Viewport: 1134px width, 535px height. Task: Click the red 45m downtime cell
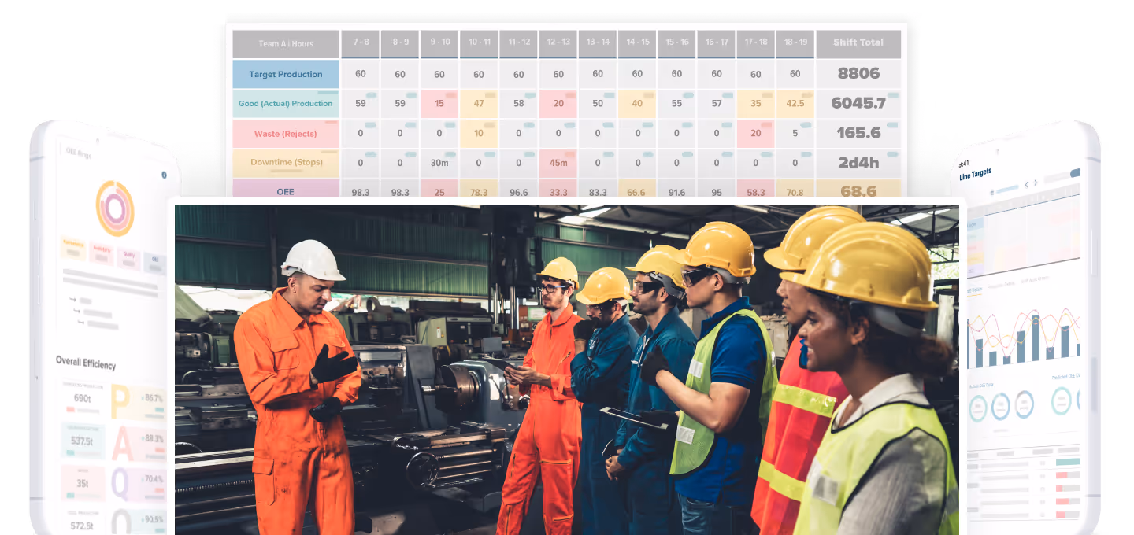pos(558,163)
